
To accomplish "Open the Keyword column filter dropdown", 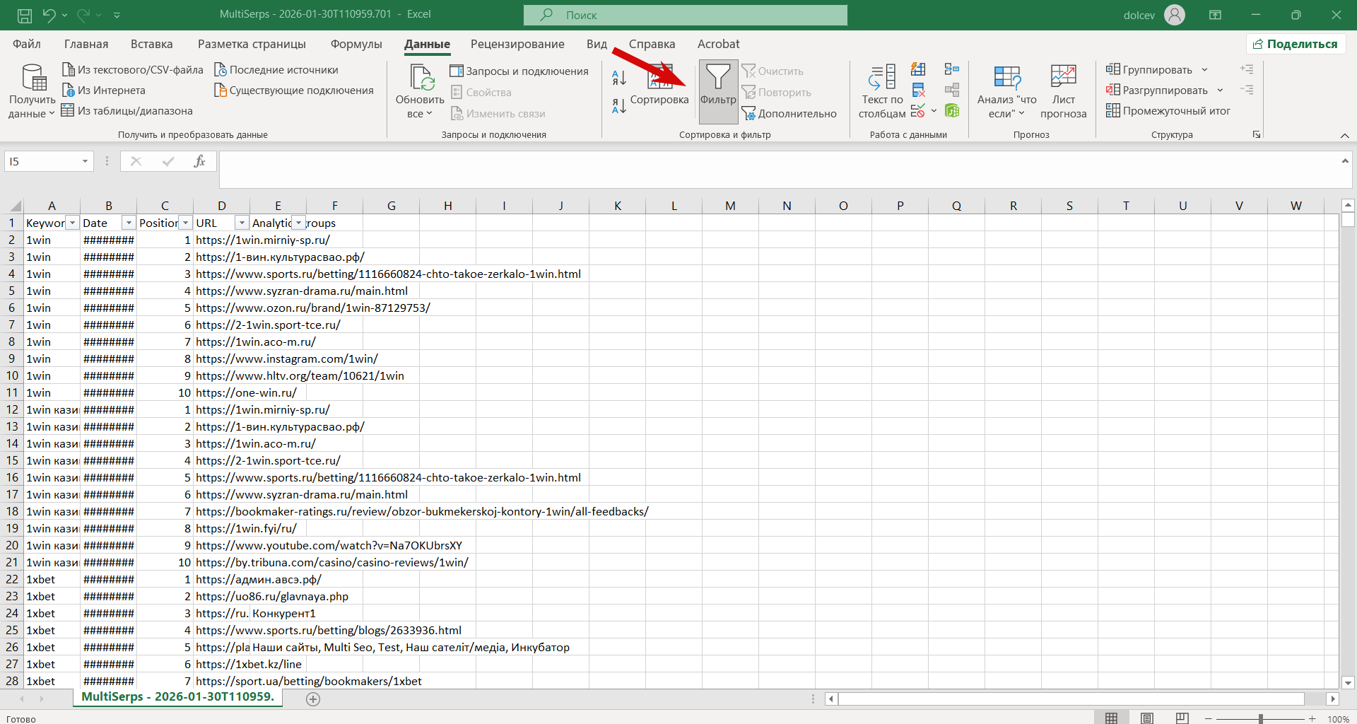I will (72, 223).
